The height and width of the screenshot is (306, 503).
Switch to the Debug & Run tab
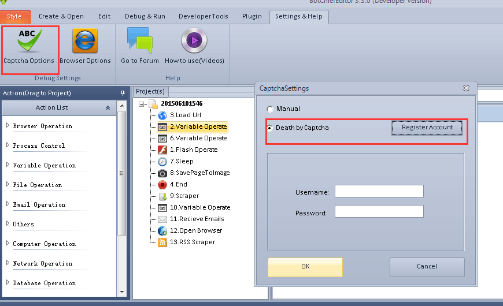[144, 17]
